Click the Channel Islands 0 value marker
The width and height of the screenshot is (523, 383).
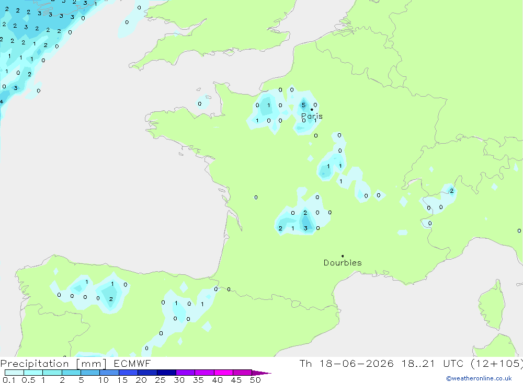point(199,103)
